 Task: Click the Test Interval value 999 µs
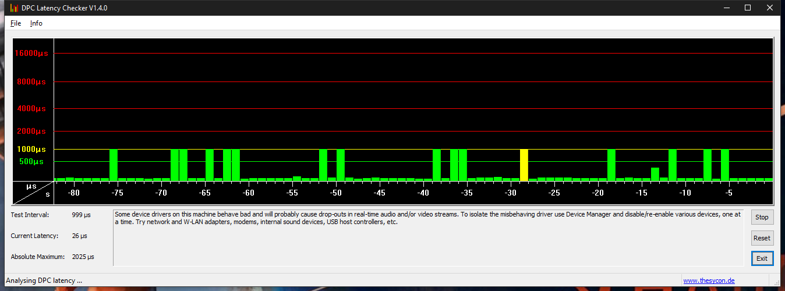(x=81, y=215)
